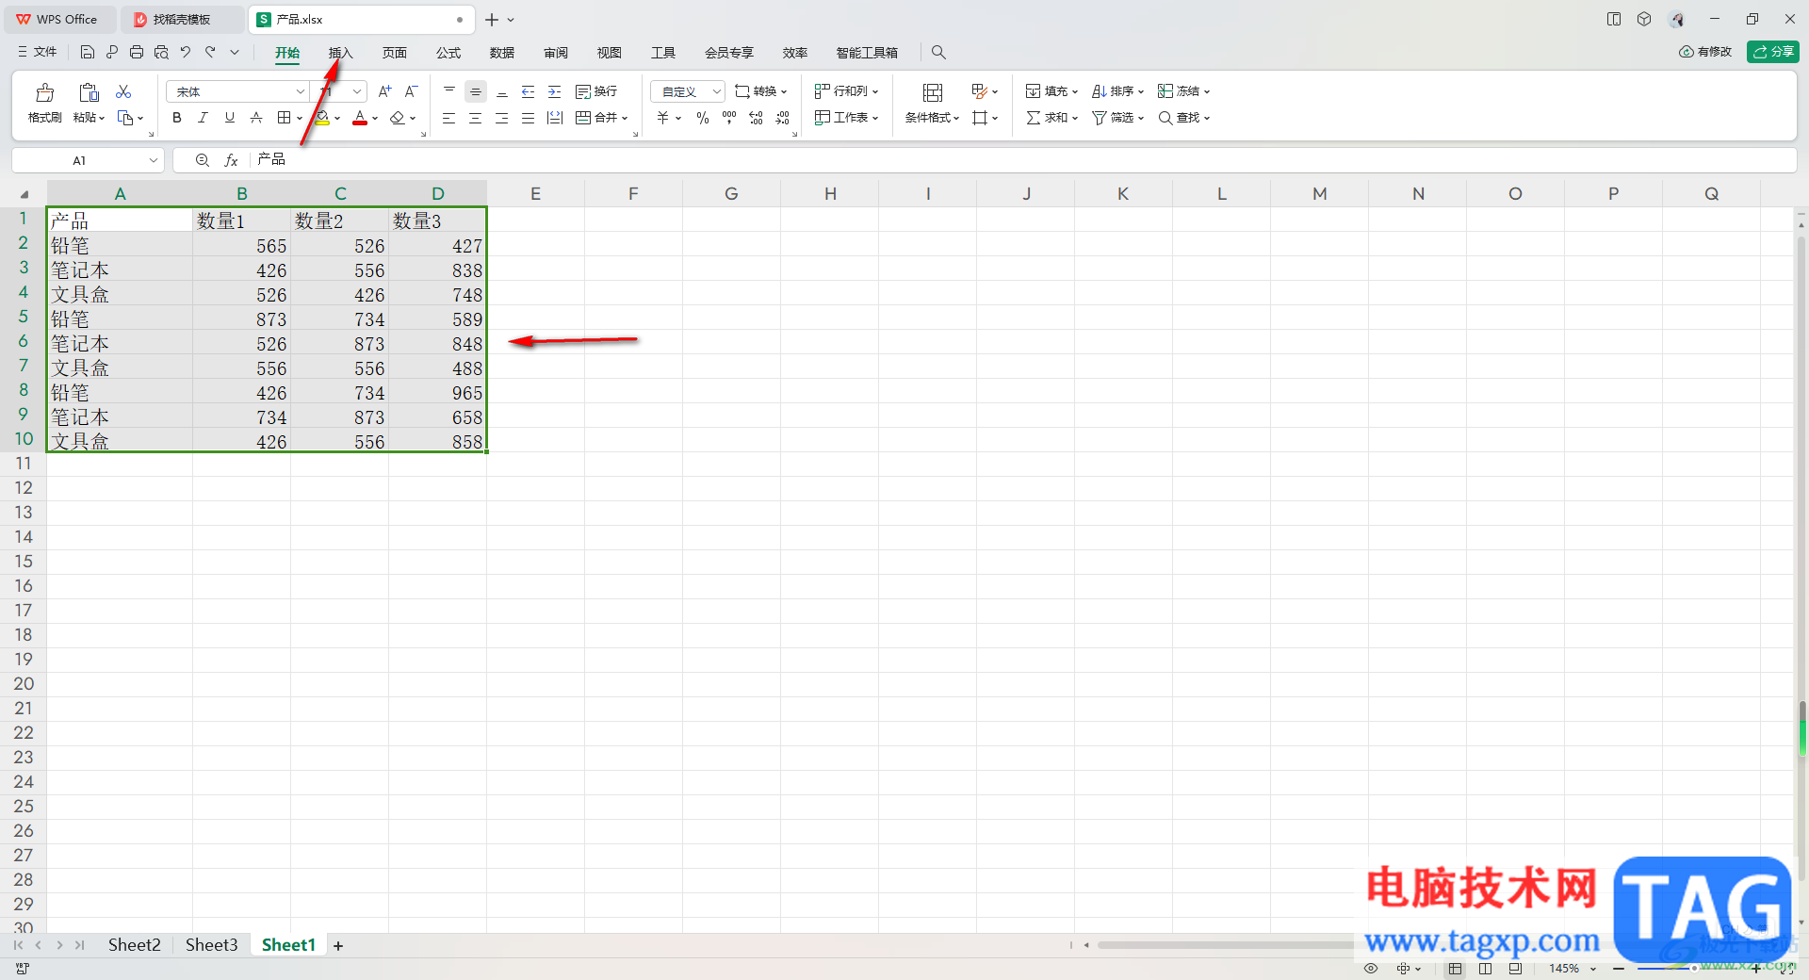Click the 分享 share button
The height and width of the screenshot is (980, 1809).
click(1773, 52)
